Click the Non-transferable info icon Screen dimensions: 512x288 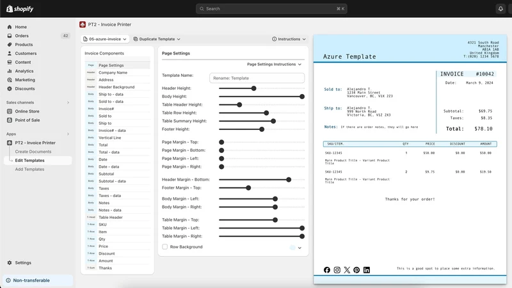8,280
